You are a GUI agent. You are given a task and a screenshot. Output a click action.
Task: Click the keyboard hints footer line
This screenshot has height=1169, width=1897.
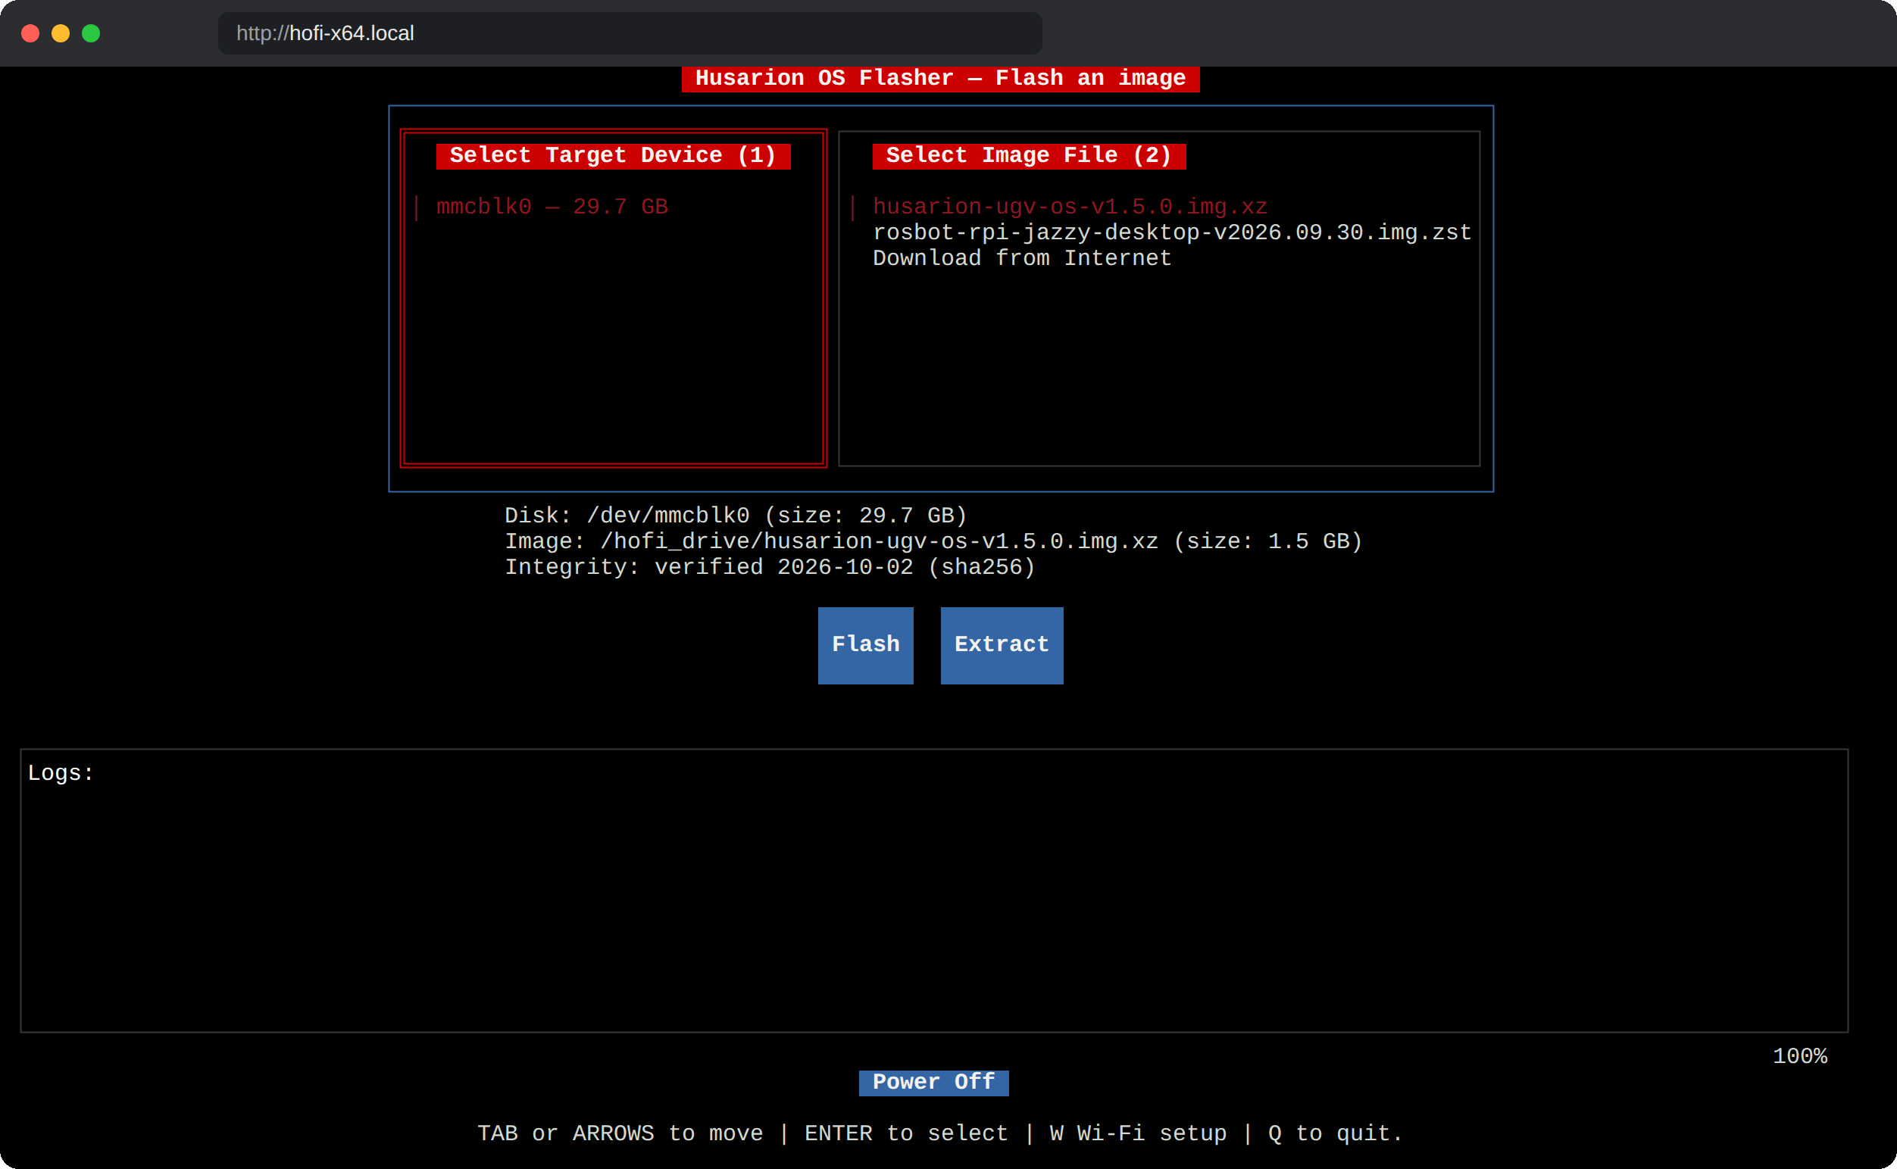(939, 1133)
